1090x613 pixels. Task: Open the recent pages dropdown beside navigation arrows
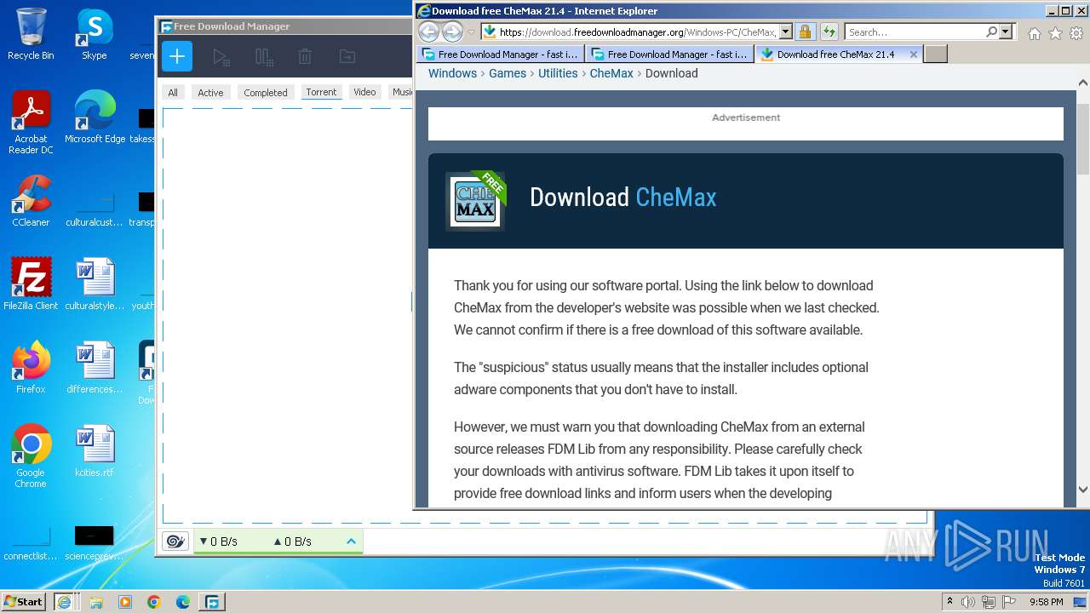(x=471, y=32)
